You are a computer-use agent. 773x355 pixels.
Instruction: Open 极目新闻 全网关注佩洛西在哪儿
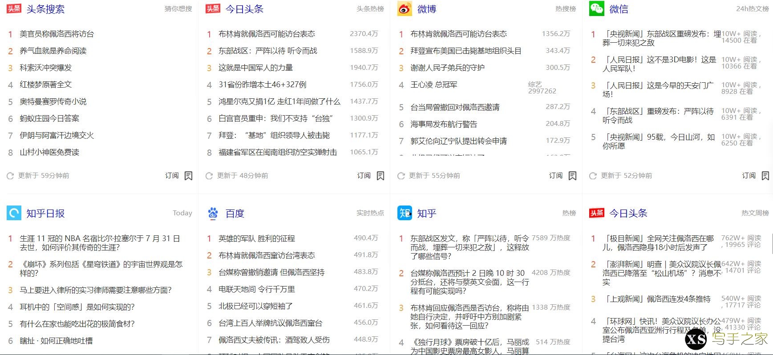tap(658, 243)
